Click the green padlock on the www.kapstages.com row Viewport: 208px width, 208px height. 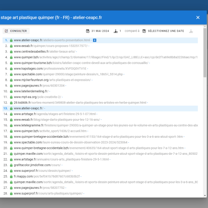coord(11,69)
